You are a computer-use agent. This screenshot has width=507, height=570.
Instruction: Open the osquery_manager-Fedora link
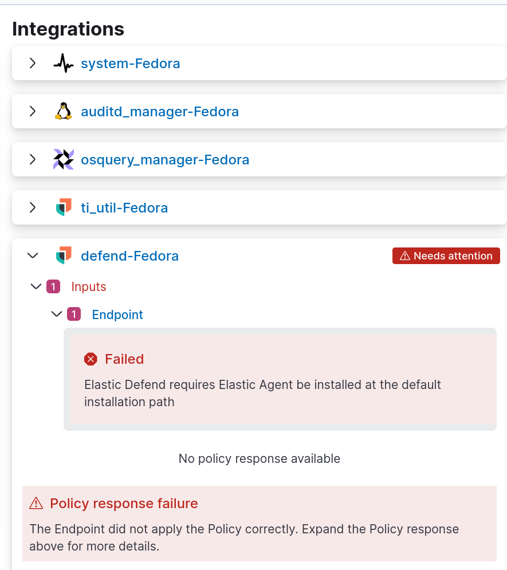coord(165,160)
